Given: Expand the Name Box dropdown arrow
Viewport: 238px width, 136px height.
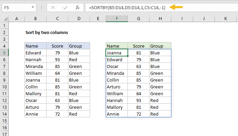Looking at the screenshot, I should click(x=33, y=7).
